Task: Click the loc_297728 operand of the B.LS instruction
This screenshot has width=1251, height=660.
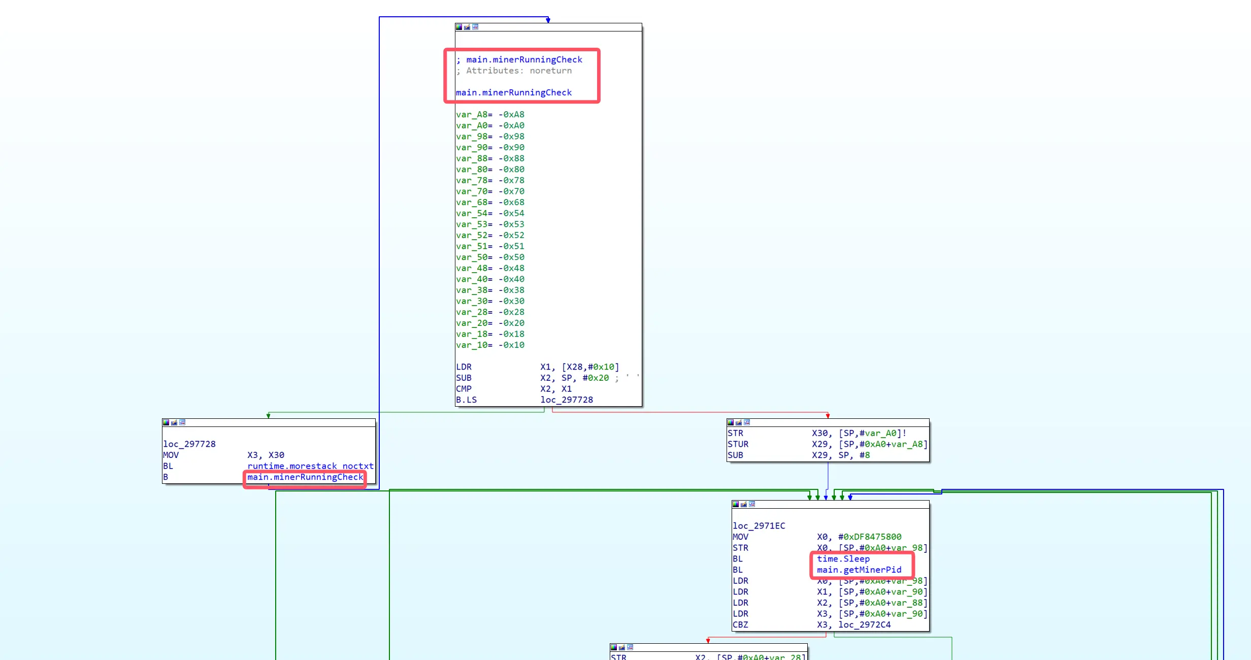Action: pyautogui.click(x=566, y=400)
